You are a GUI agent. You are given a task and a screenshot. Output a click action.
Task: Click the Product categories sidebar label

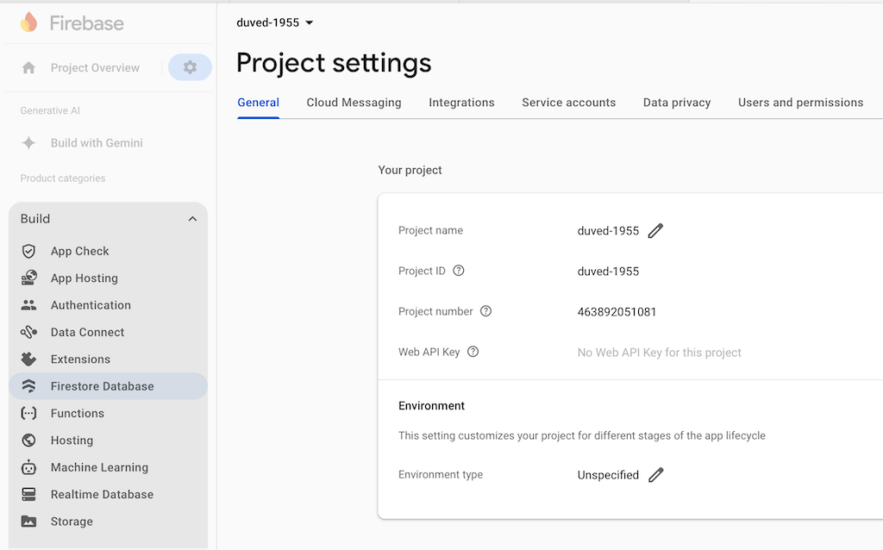pyautogui.click(x=62, y=178)
